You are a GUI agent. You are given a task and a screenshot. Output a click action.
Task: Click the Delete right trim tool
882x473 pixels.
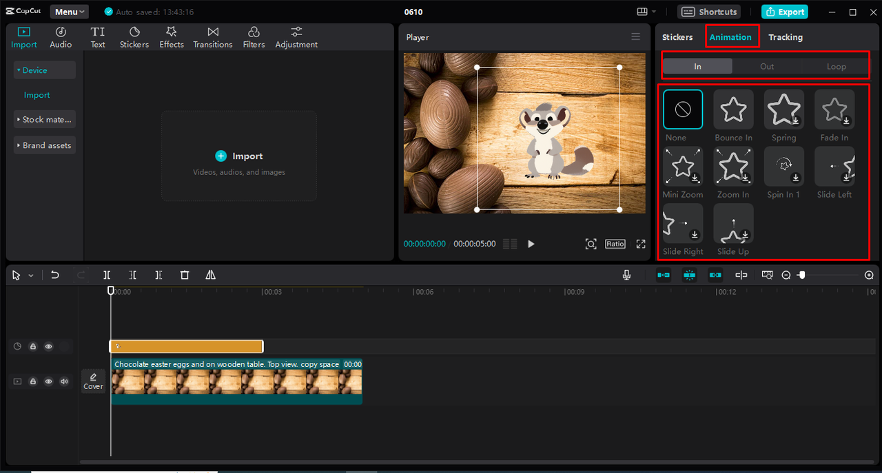(158, 275)
